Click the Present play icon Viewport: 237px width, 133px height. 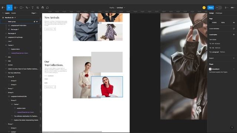pyautogui.click(x=226, y=7)
